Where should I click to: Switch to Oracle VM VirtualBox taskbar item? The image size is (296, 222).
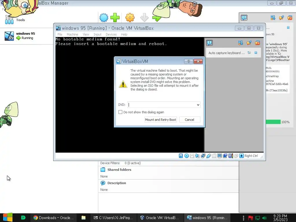tap(160, 218)
